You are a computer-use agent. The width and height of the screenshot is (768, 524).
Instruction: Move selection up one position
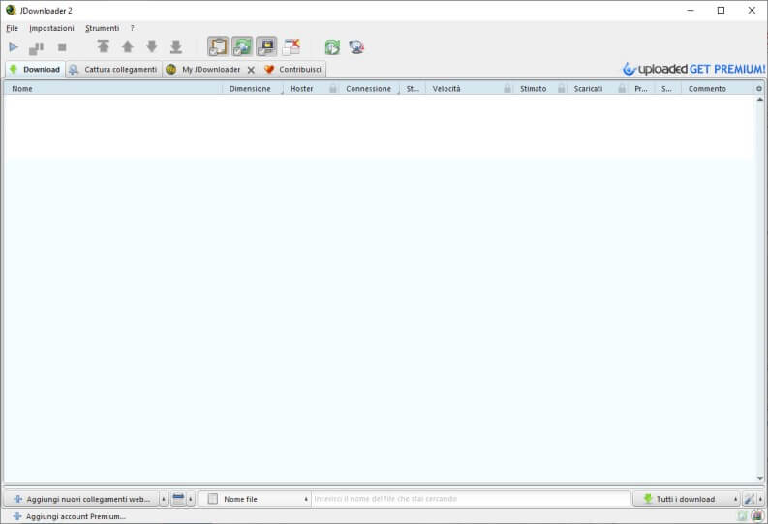pos(127,46)
